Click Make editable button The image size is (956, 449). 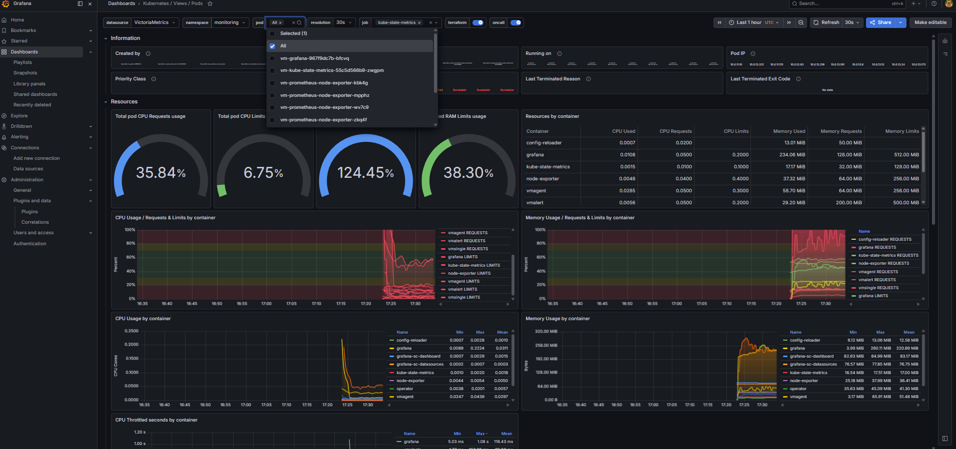tap(930, 22)
